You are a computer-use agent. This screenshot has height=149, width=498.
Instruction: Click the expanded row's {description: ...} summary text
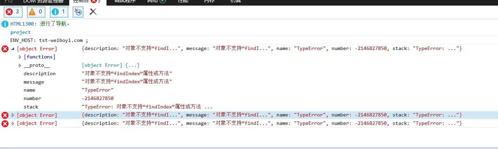tap(272, 49)
